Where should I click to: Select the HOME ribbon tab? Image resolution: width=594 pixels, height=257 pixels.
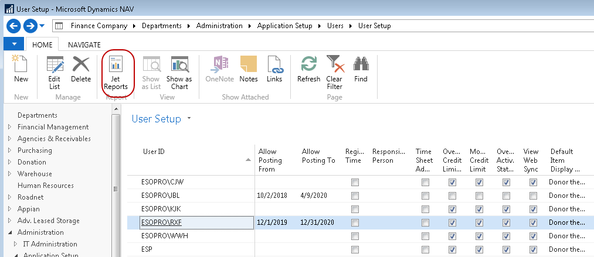42,44
